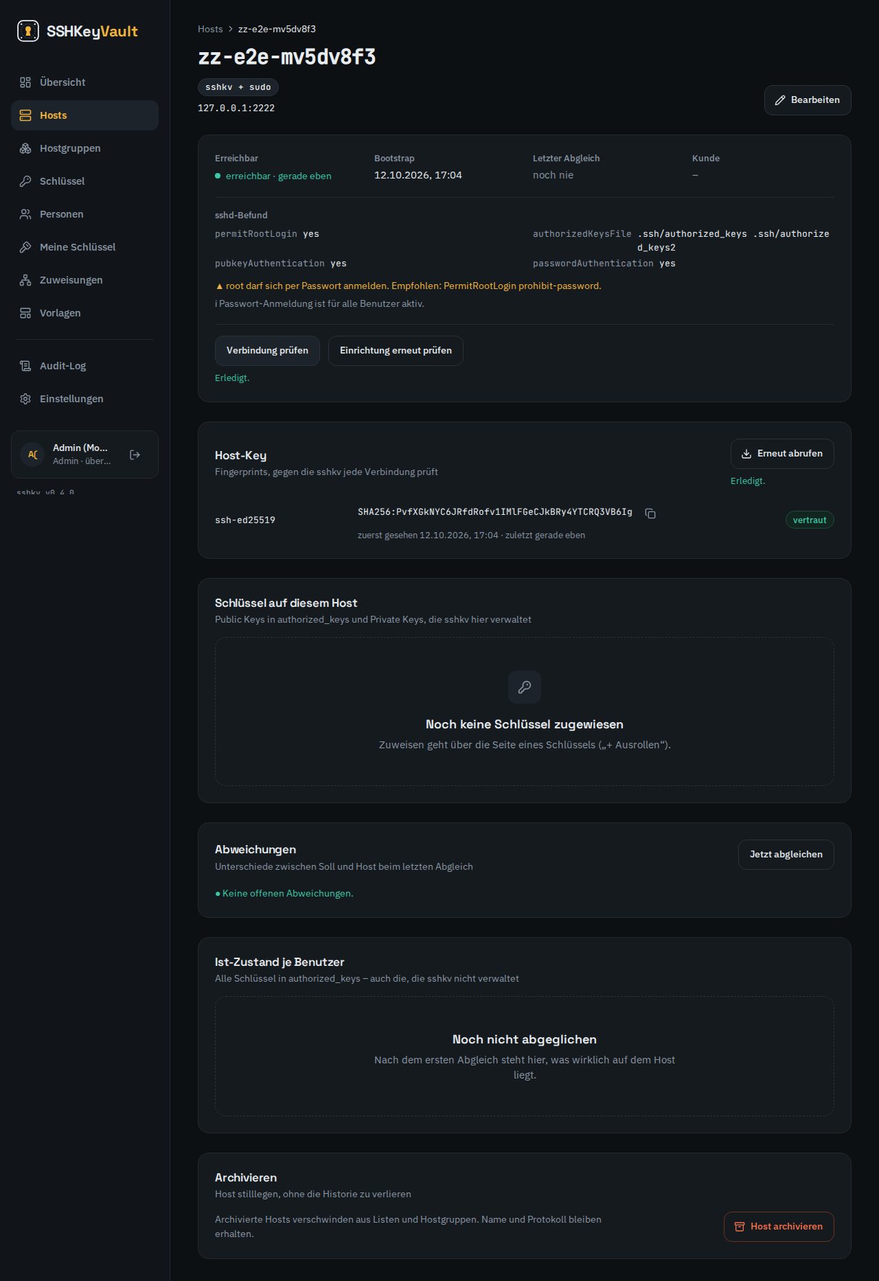Click key icon in empty keys panel
This screenshot has height=1281, width=879.
[x=525, y=687]
